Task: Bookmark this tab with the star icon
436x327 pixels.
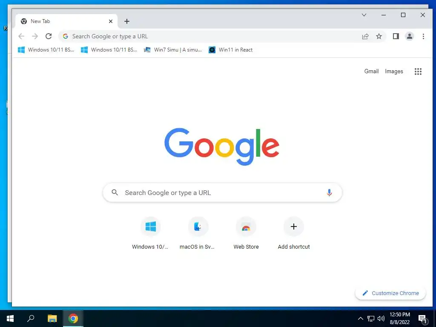Action: click(379, 36)
